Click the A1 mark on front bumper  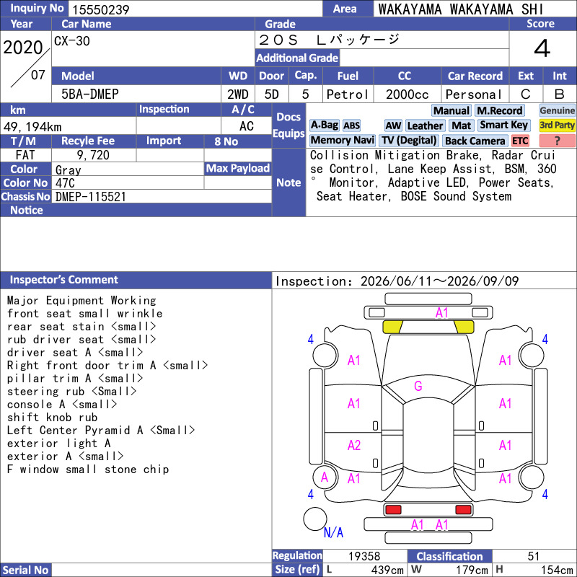click(x=441, y=313)
